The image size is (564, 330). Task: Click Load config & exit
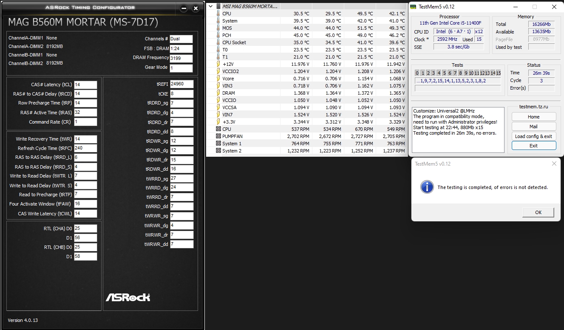pyautogui.click(x=533, y=136)
